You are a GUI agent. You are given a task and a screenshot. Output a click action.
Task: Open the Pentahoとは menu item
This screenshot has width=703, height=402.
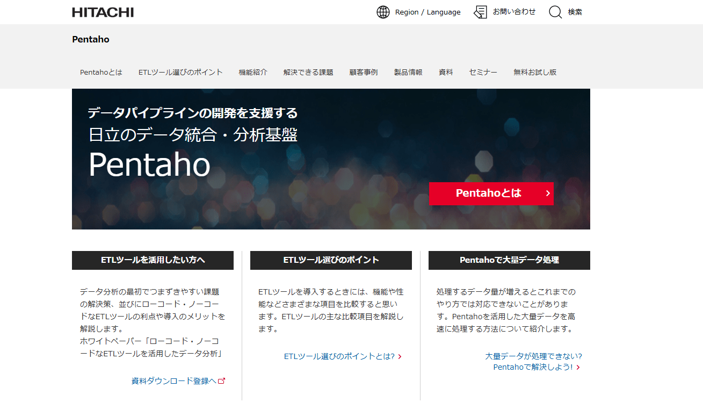pyautogui.click(x=101, y=72)
